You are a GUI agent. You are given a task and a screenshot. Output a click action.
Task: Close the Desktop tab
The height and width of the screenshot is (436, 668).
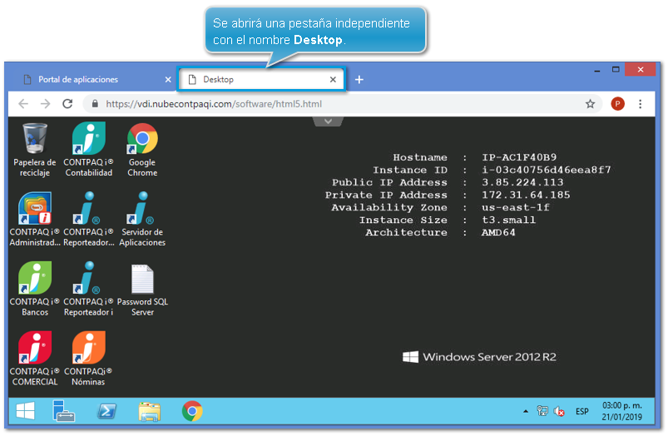click(333, 80)
